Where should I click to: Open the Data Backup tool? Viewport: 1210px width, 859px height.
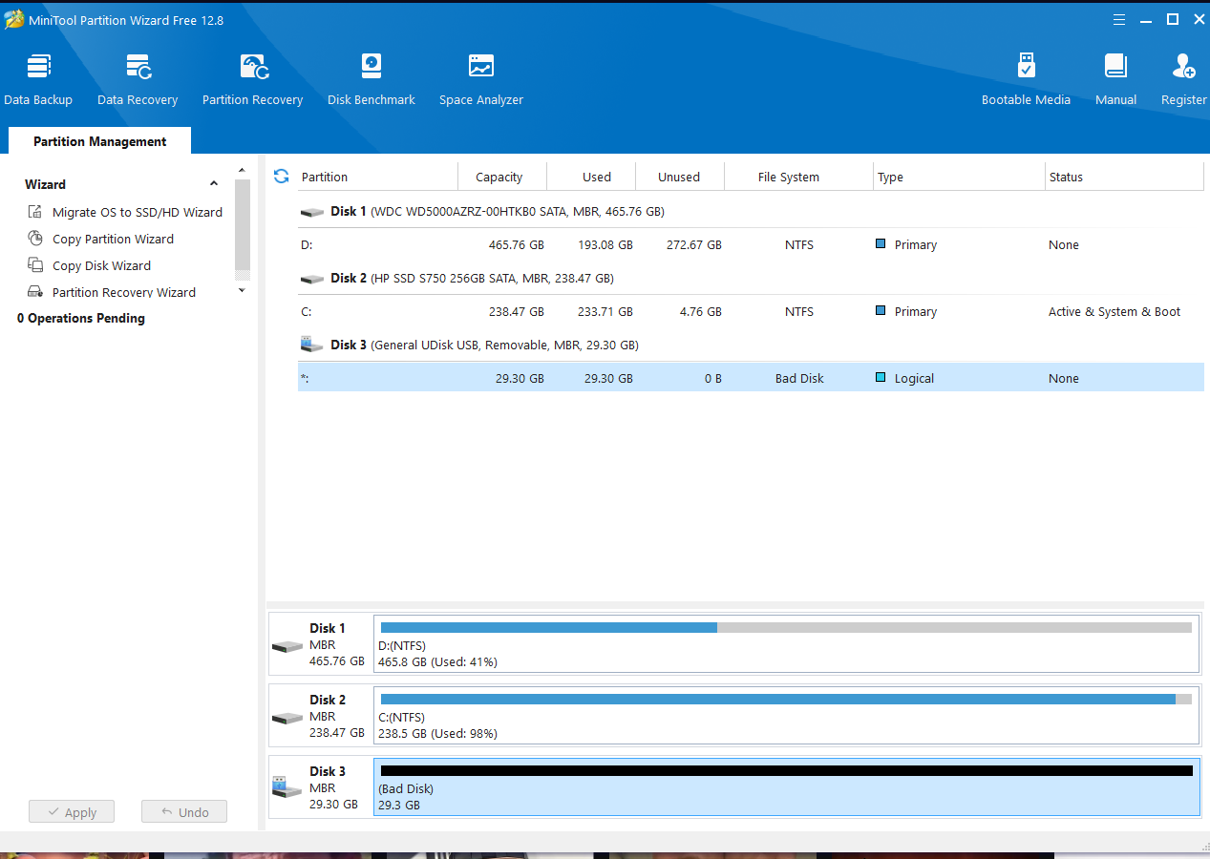point(38,79)
